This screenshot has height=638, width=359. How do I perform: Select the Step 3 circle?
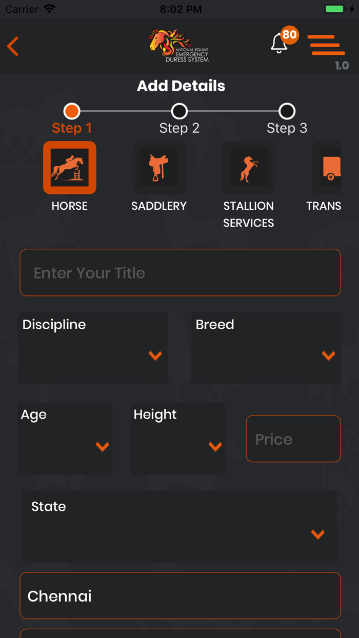(287, 111)
